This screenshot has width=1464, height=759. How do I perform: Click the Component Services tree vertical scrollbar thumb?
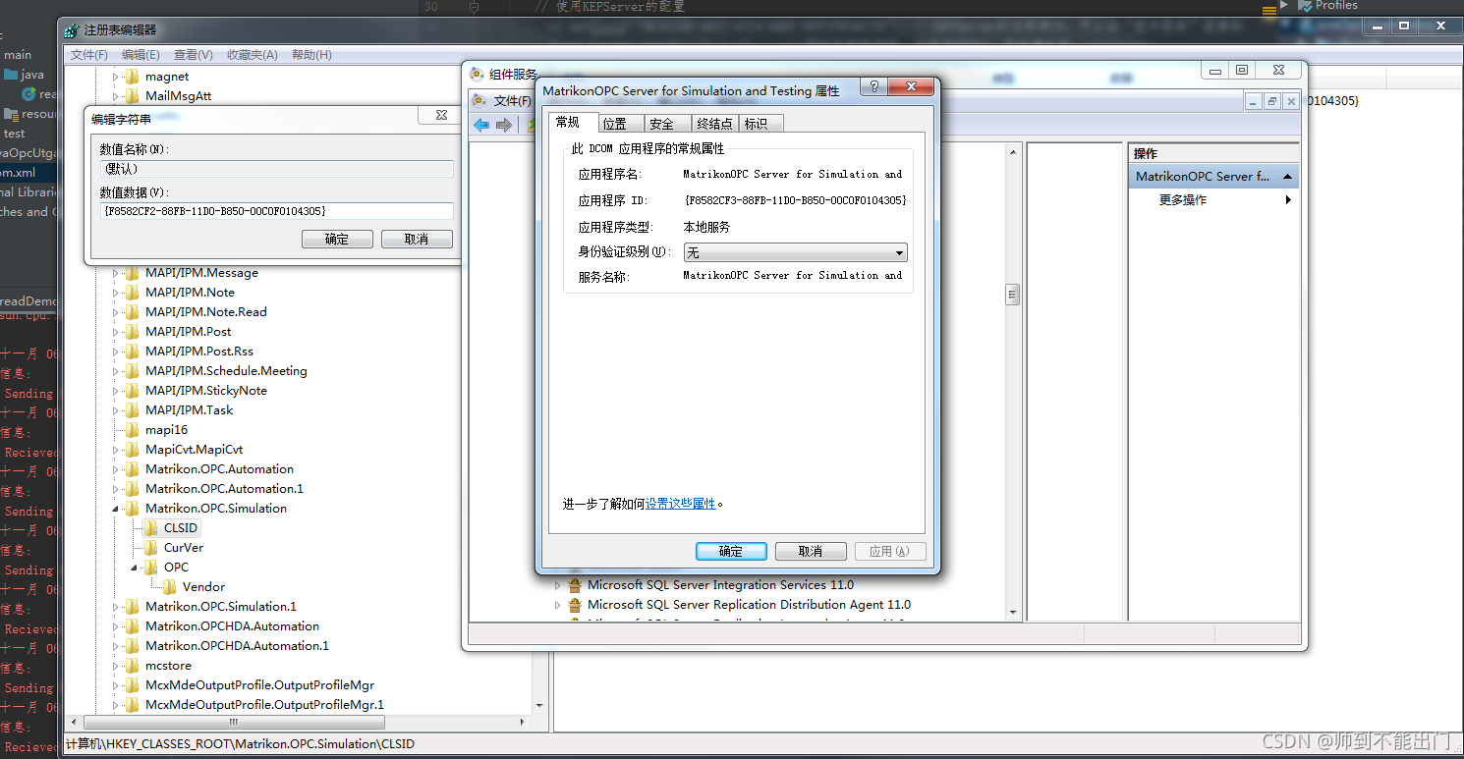point(1013,295)
